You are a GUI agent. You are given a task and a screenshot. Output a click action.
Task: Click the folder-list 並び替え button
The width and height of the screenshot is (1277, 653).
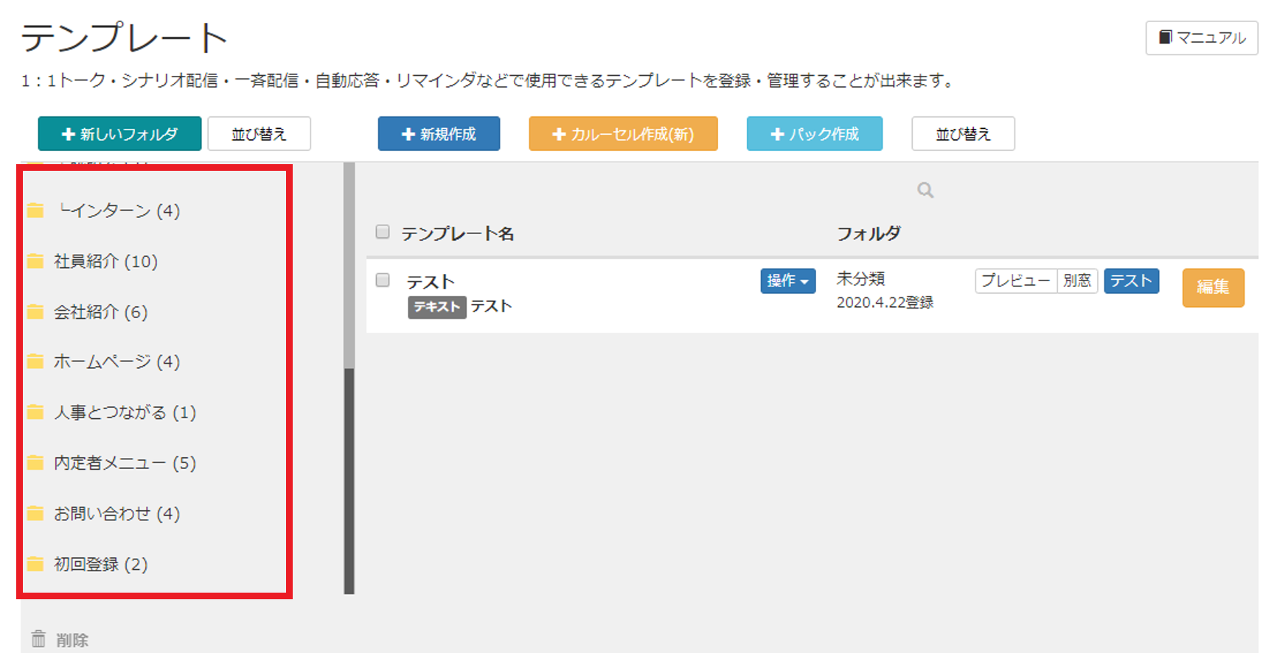pyautogui.click(x=259, y=134)
